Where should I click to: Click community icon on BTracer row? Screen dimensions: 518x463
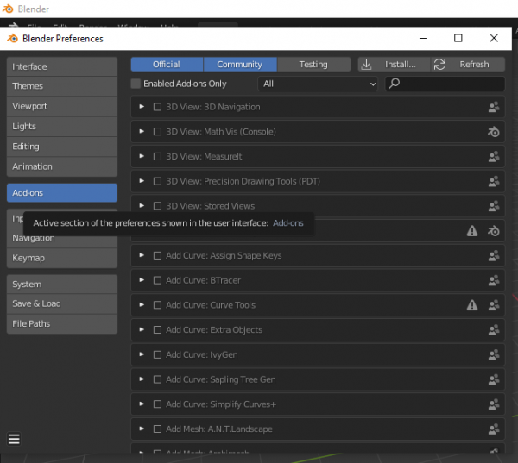(494, 280)
